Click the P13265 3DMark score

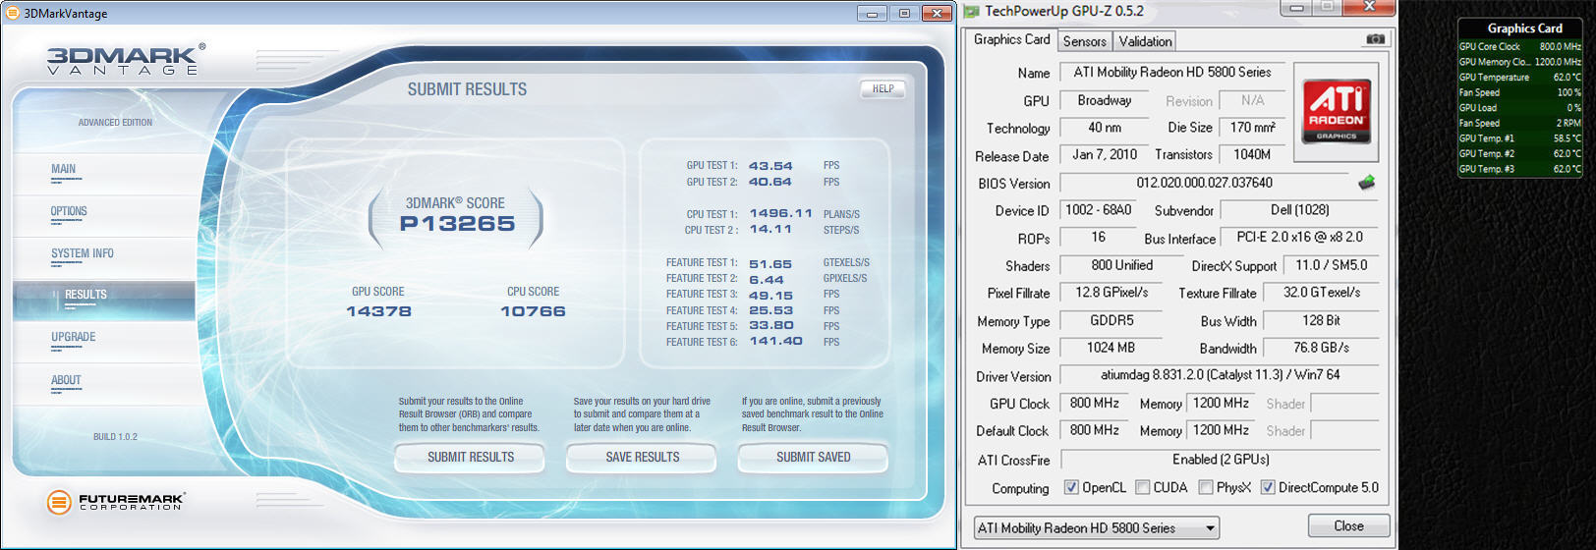pos(457,224)
